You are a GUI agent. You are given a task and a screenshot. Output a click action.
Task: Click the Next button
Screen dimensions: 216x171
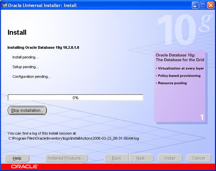pos(141,158)
